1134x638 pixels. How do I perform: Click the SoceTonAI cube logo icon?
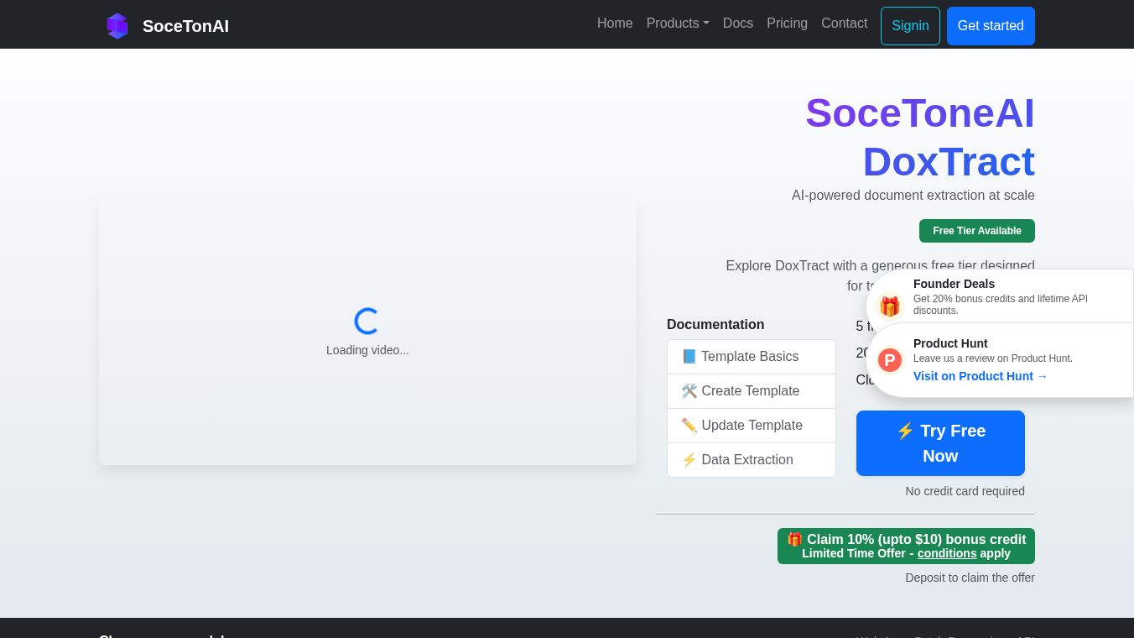click(x=117, y=26)
